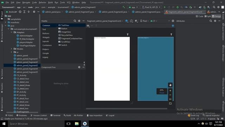Select CS_Activity class in project tree
225x127 pixels.
point(21,75)
